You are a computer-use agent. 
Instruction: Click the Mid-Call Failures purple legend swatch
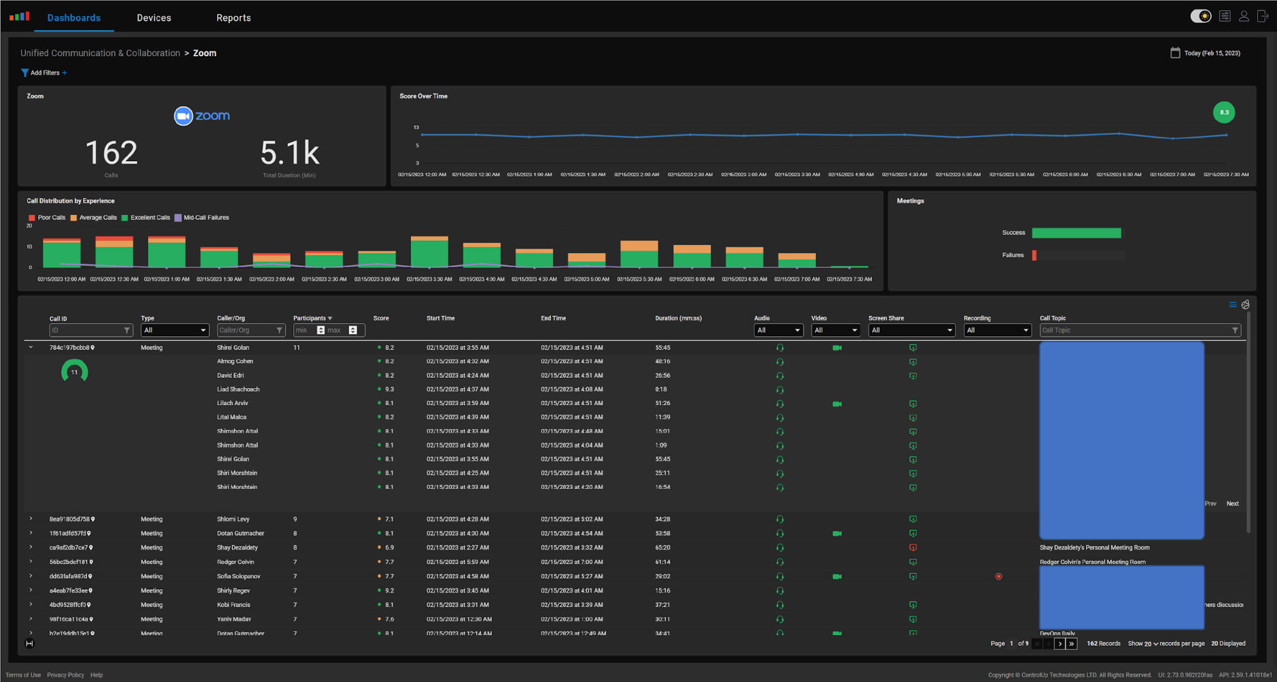[x=178, y=218]
